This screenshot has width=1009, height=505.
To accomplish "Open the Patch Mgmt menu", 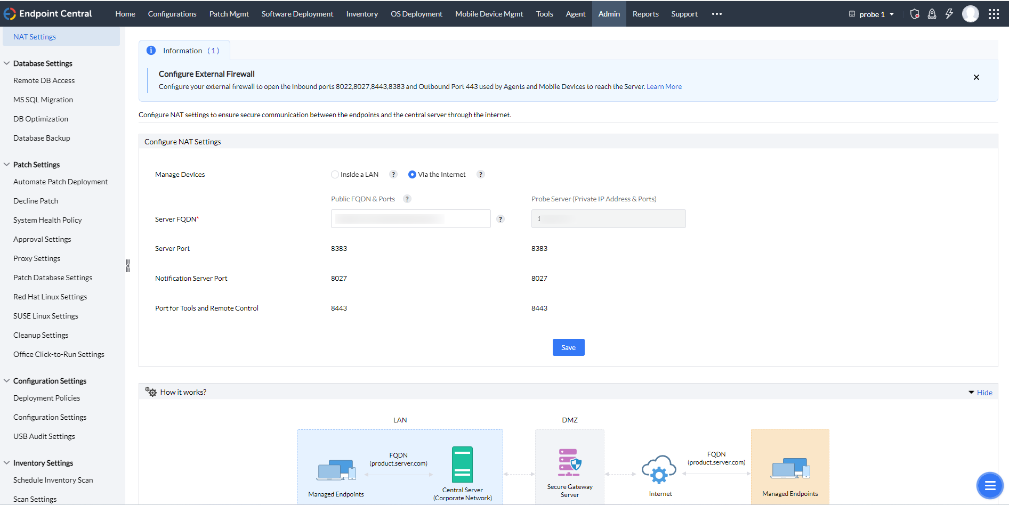I will click(229, 14).
